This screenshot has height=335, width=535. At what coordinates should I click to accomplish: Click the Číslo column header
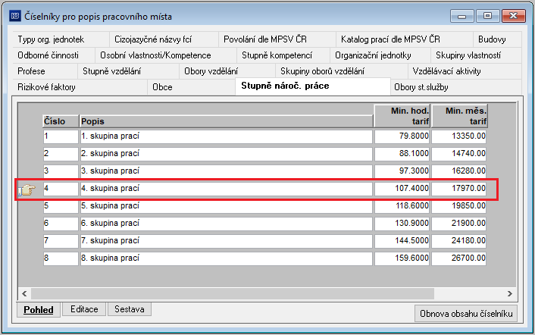coord(61,121)
